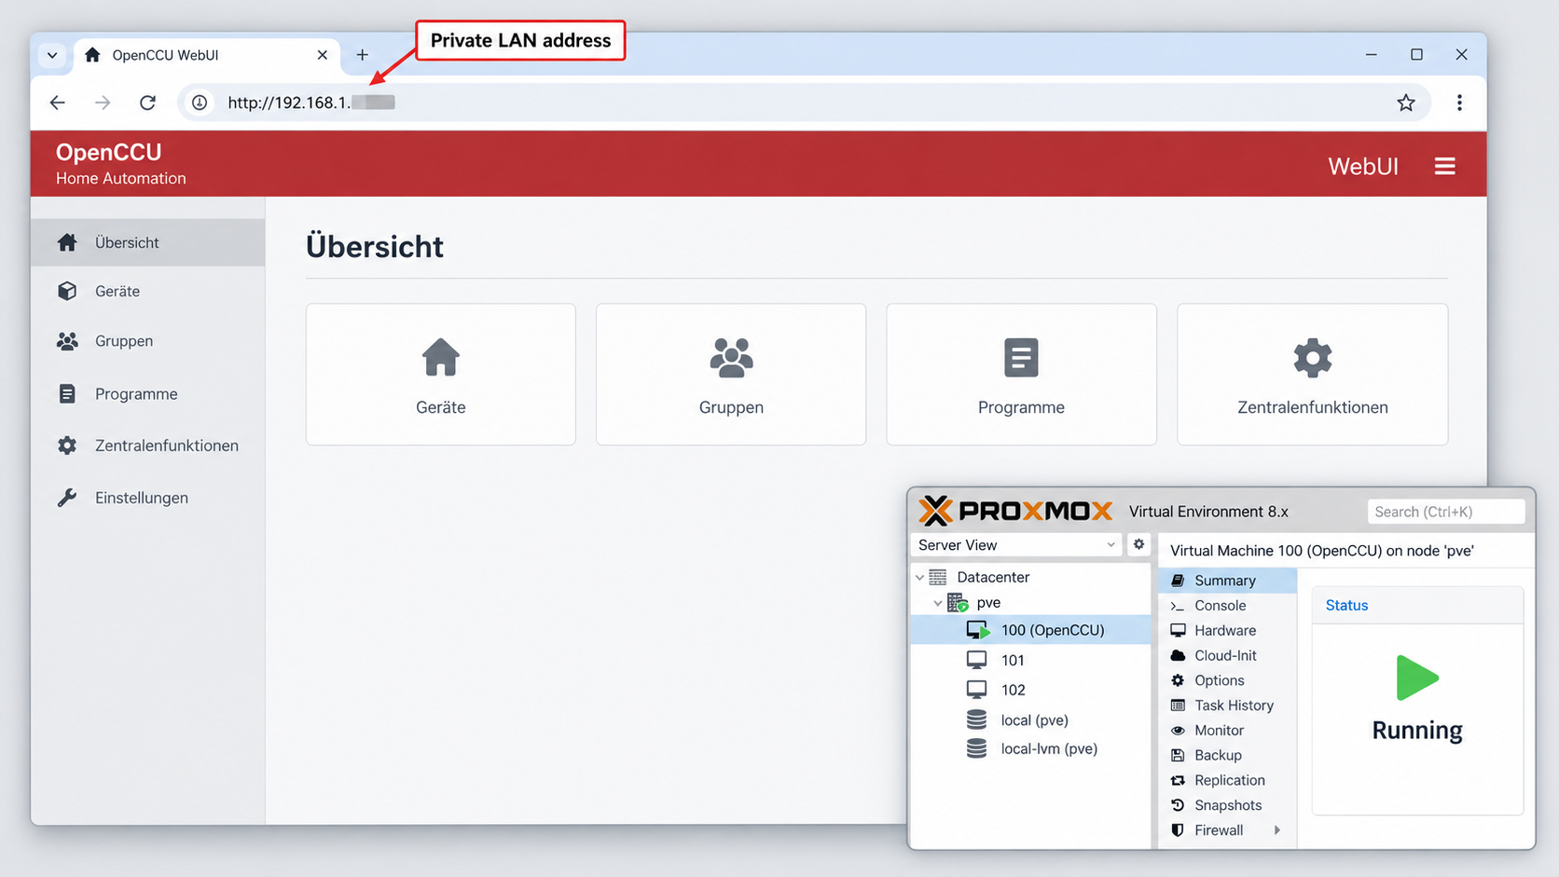Click the Status panel header
This screenshot has width=1559, height=877.
tap(1417, 606)
